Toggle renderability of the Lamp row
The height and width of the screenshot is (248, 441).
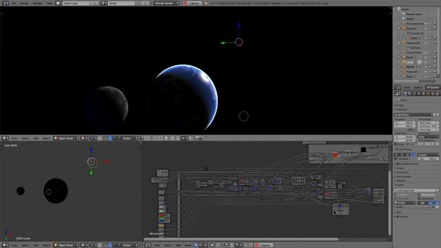pyautogui.click(x=435, y=62)
